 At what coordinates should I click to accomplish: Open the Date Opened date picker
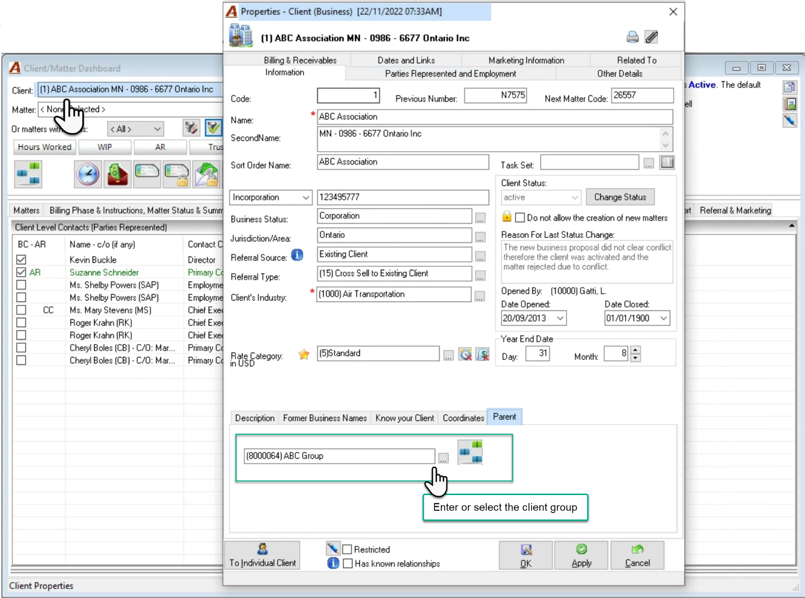(x=560, y=318)
